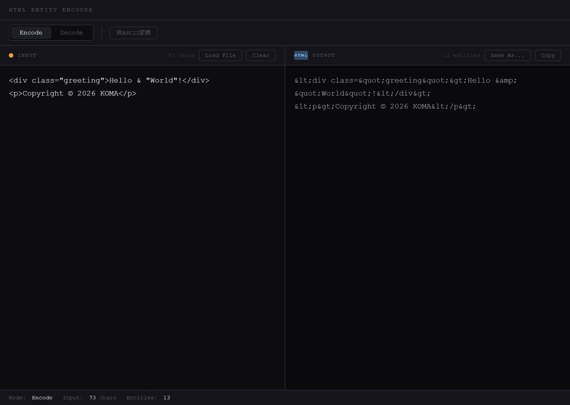
Task: Click output line '&quot;World&quot;!&lt;/div&gt;'
Action: tap(362, 93)
